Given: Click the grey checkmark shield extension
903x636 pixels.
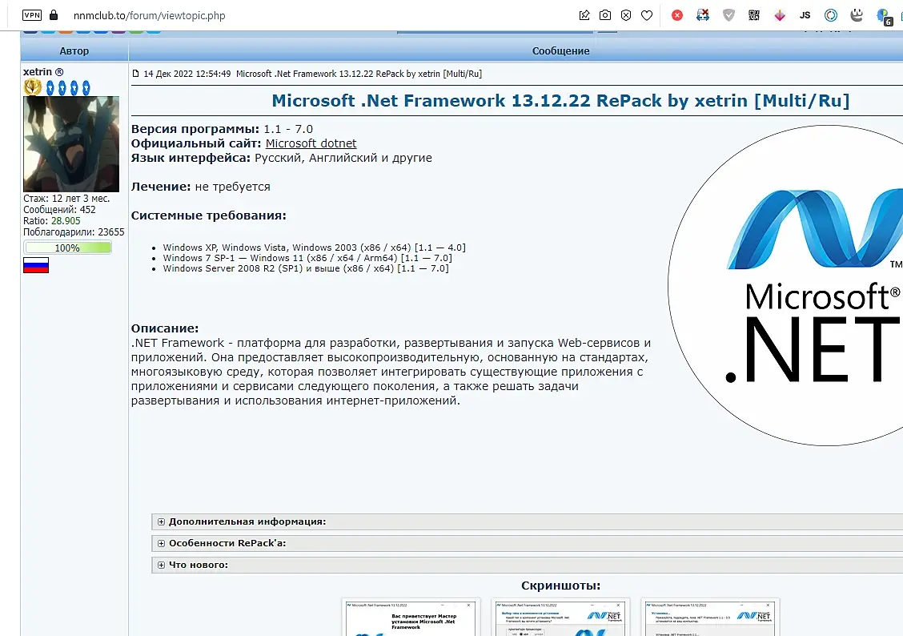Looking at the screenshot, I should (728, 15).
